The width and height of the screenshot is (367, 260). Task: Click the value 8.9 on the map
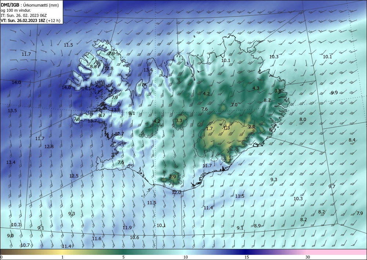(x=257, y=226)
